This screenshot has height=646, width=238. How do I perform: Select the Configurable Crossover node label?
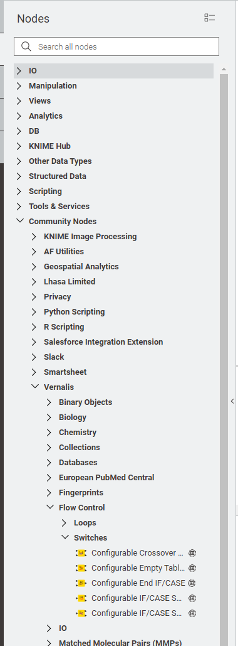click(137, 553)
